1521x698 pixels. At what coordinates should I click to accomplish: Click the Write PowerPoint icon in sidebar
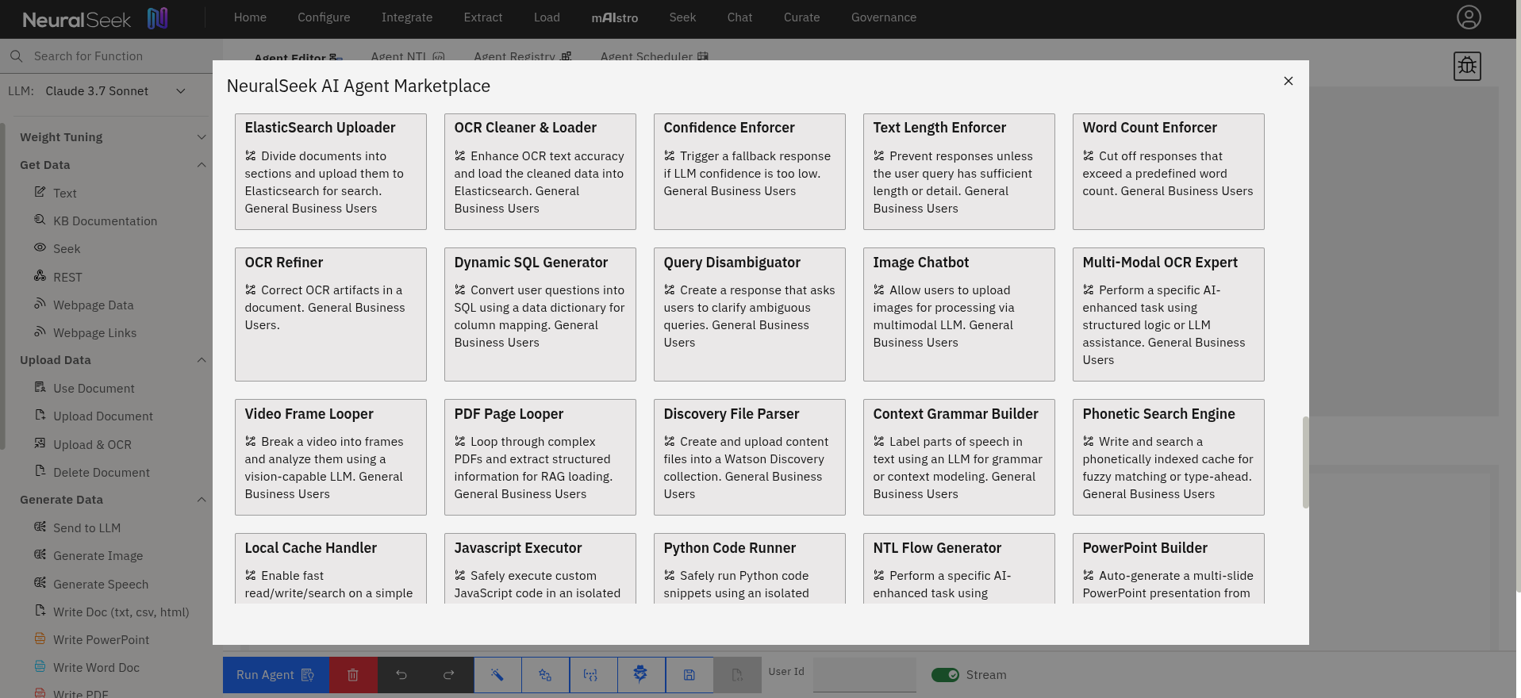click(x=40, y=639)
